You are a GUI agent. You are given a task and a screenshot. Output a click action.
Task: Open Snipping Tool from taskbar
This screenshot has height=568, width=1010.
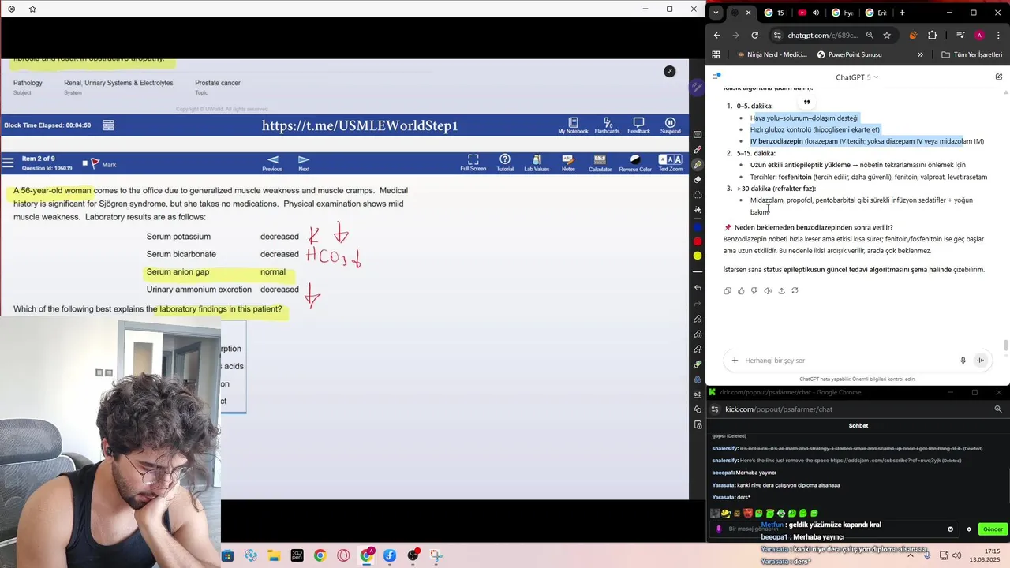click(x=436, y=555)
